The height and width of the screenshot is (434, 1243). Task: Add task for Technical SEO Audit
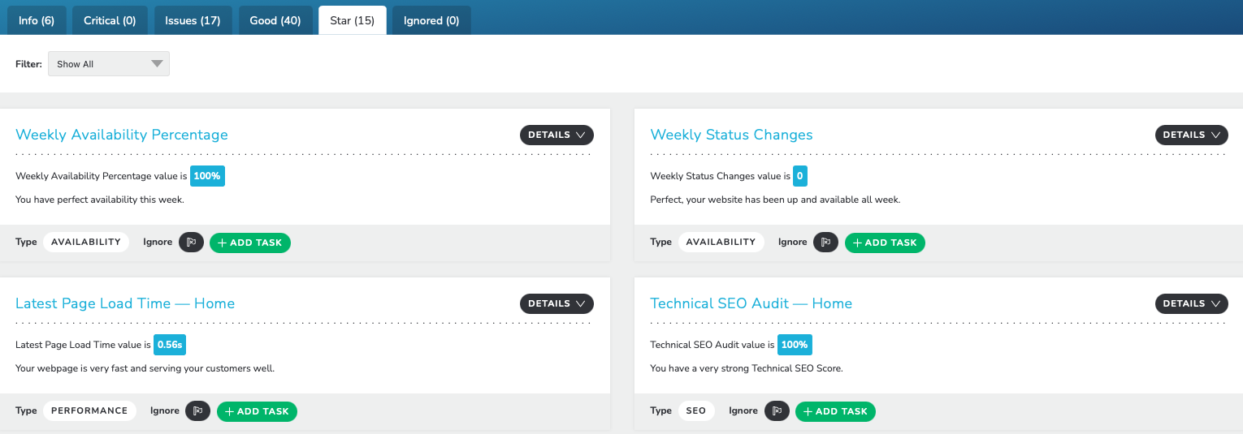pos(835,411)
